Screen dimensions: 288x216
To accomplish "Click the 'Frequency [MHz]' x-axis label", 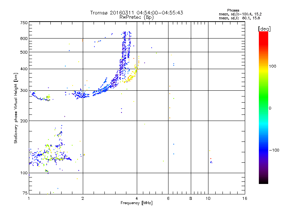I will pos(136,203).
